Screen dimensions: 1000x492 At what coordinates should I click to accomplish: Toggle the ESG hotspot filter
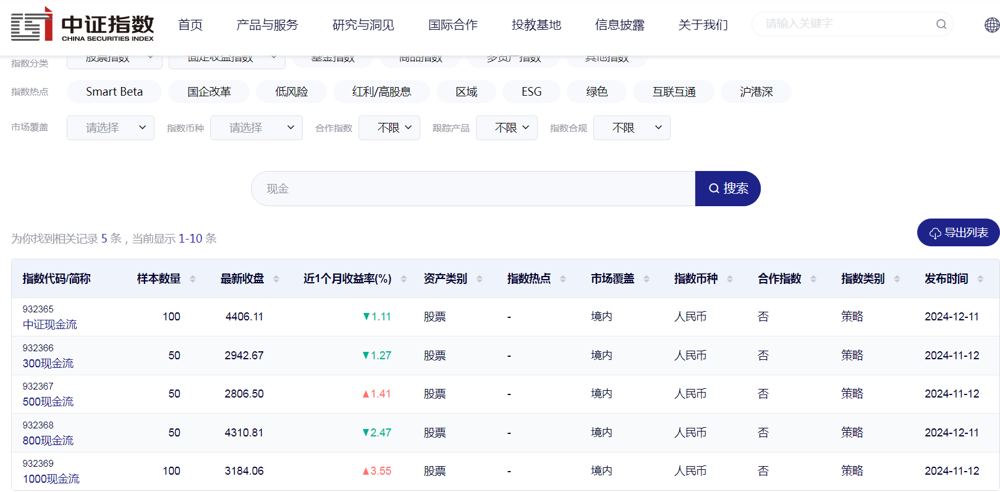click(531, 92)
